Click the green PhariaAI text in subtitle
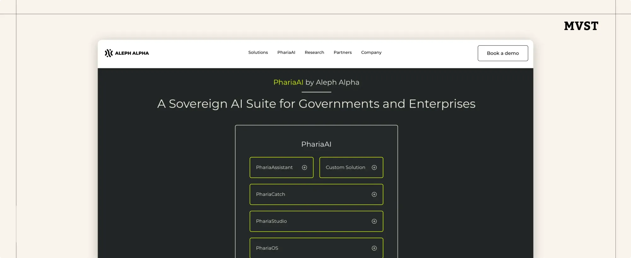This screenshot has height=258, width=631. pyautogui.click(x=288, y=82)
